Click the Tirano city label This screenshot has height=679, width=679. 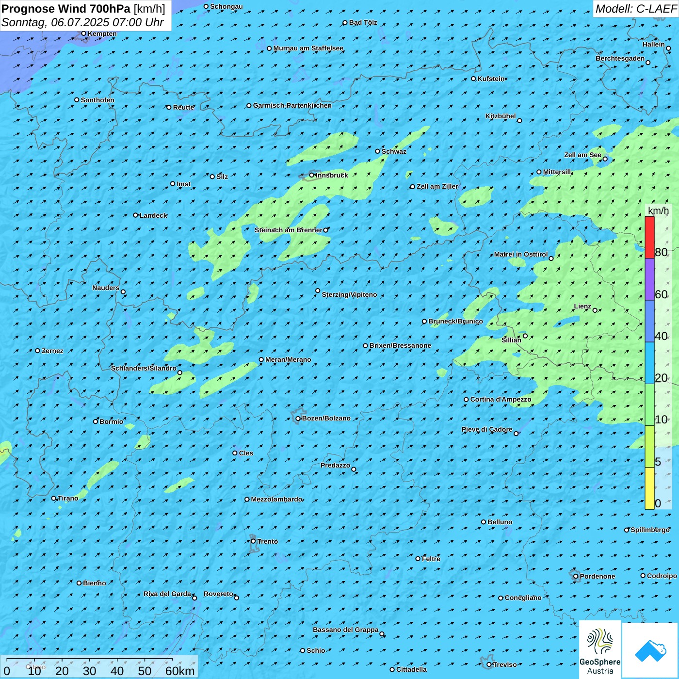[x=68, y=498]
